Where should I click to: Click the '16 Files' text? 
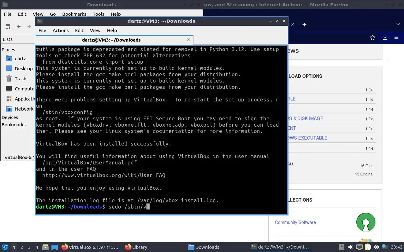367,166
